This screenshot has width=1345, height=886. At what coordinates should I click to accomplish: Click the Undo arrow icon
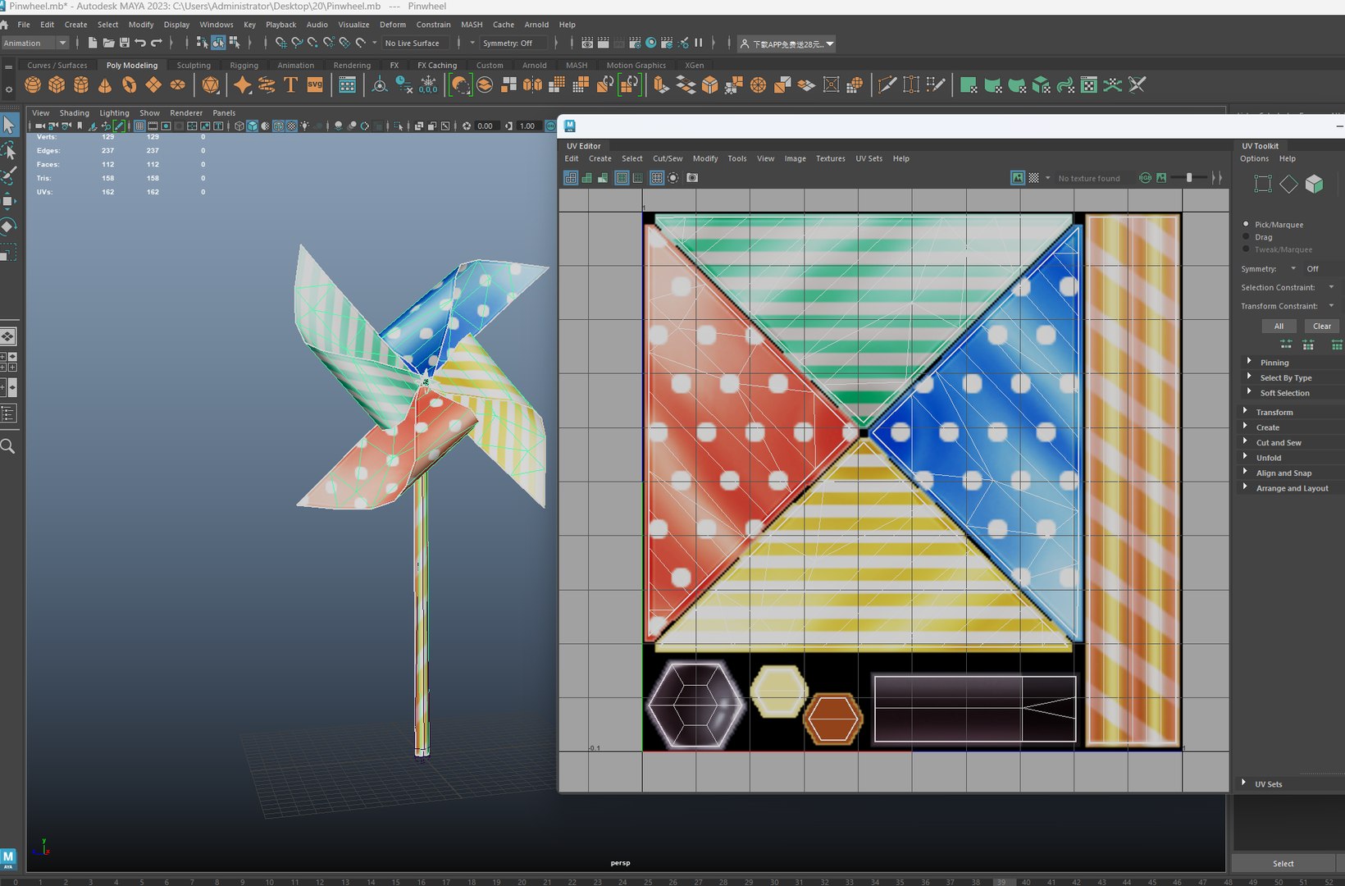click(140, 43)
